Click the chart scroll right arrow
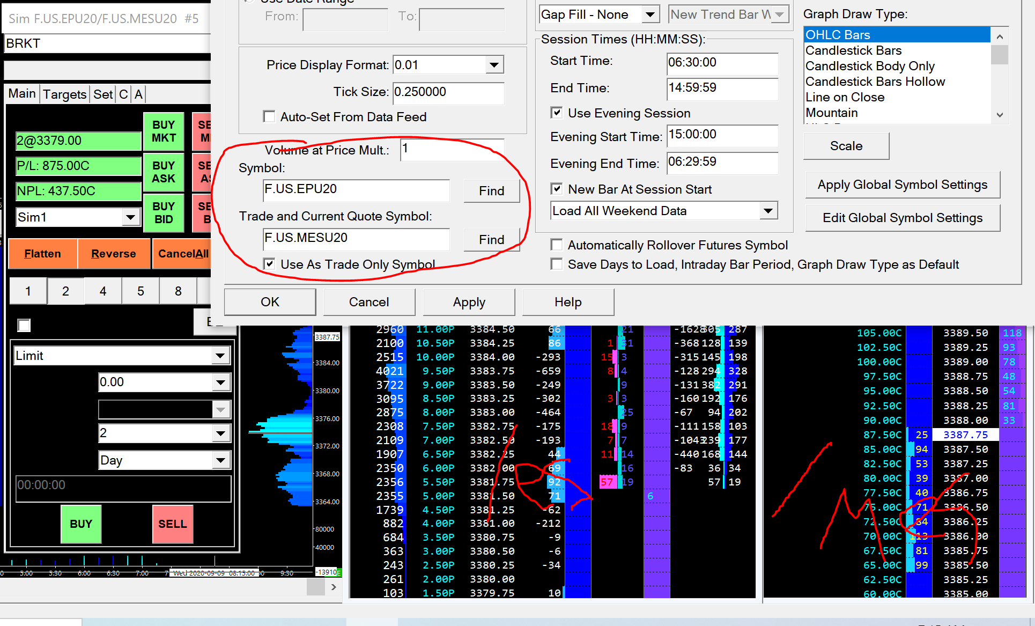The image size is (1035, 626). click(x=334, y=587)
